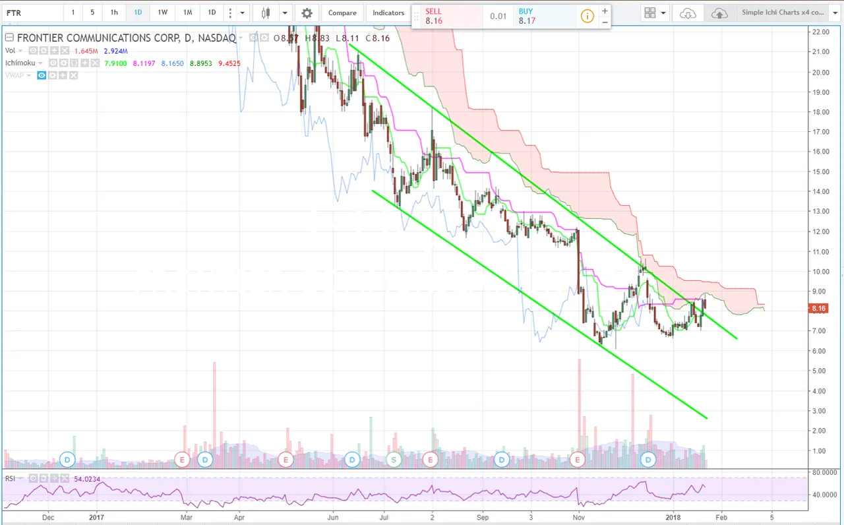
Task: Click the plus icon in the RSI row
Action: pos(53,479)
